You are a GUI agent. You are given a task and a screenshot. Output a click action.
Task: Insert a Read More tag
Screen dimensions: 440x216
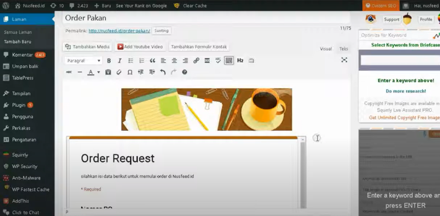(207, 61)
